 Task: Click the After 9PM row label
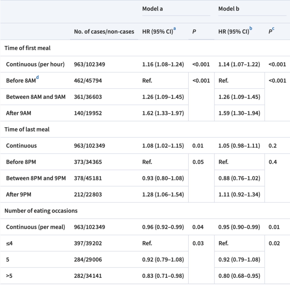click(18, 194)
